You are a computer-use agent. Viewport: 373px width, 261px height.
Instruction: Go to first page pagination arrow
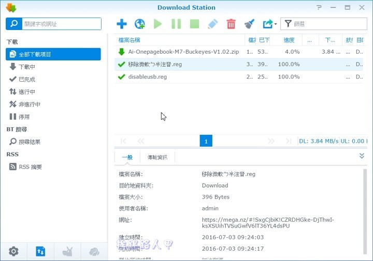point(123,141)
